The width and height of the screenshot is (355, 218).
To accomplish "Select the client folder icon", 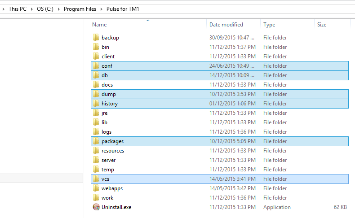I will point(96,57).
